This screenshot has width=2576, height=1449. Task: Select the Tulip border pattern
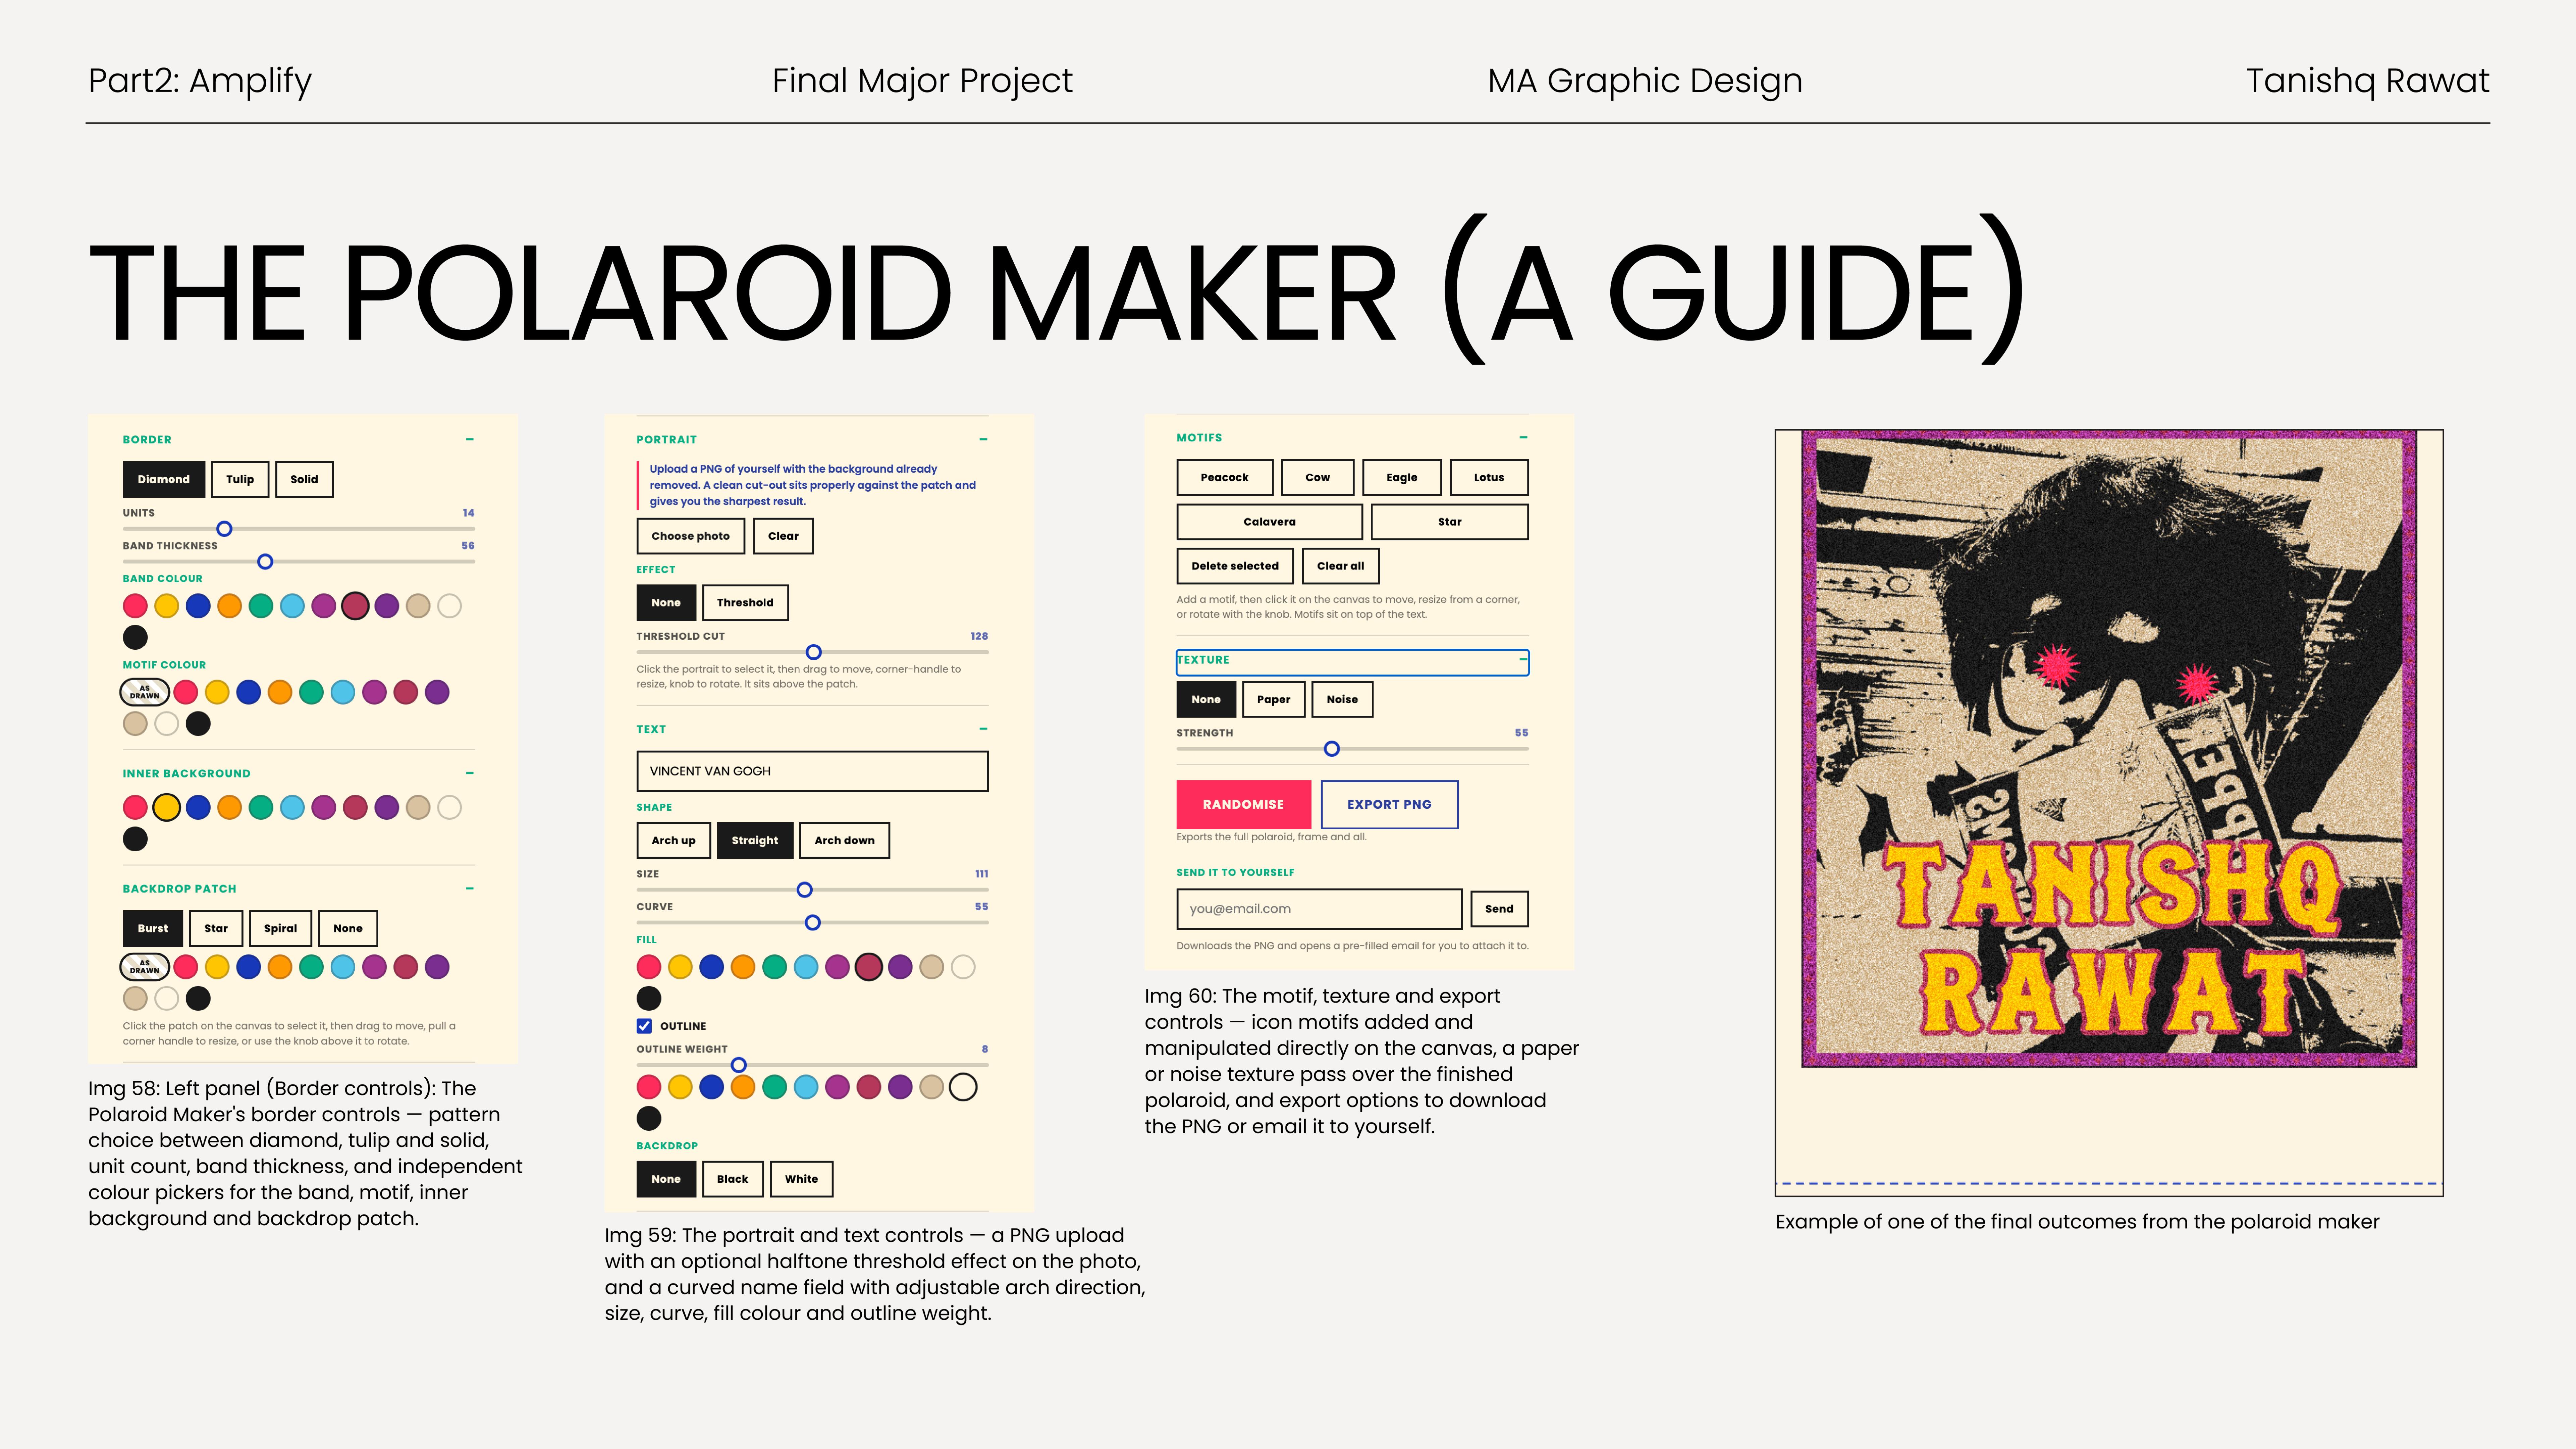click(240, 479)
